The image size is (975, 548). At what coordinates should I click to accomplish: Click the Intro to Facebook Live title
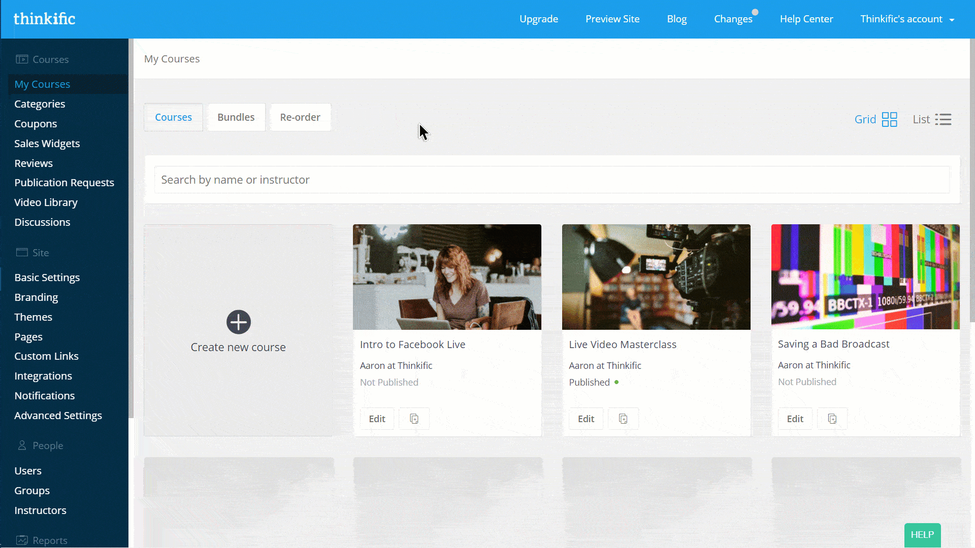click(412, 345)
